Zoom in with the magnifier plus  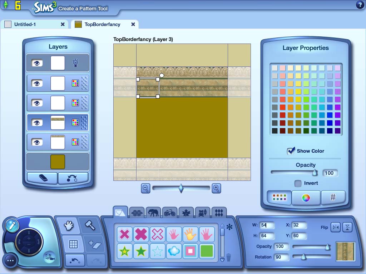pyautogui.click(x=216, y=188)
